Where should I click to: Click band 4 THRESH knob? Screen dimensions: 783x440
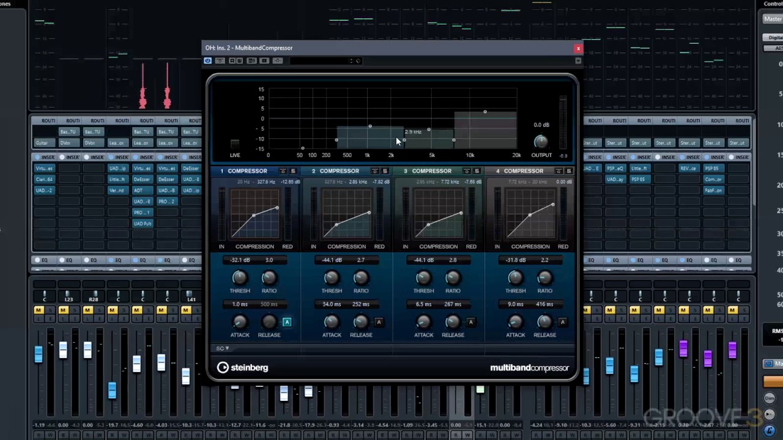point(515,278)
